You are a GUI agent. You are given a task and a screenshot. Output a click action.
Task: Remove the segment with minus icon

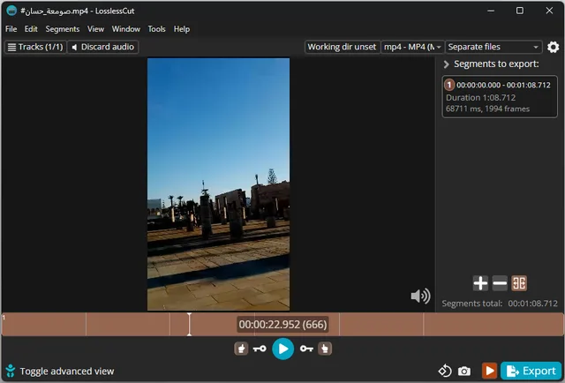500,283
